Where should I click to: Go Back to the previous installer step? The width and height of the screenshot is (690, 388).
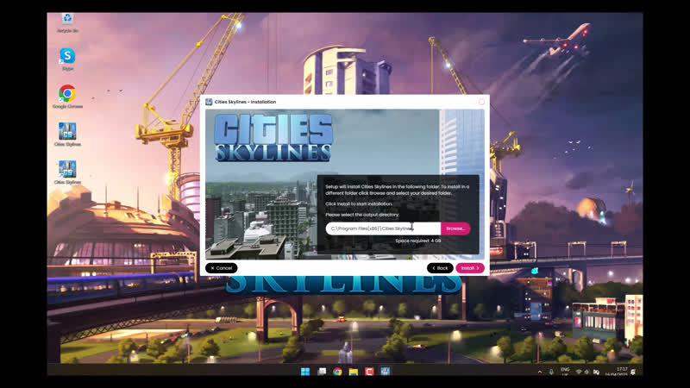[x=440, y=268]
